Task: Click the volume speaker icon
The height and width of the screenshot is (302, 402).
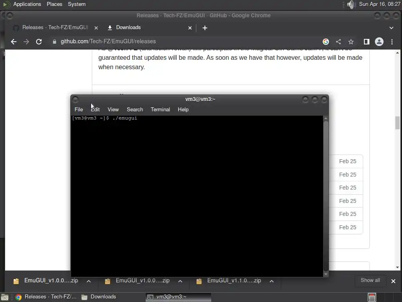Action: tap(351, 4)
